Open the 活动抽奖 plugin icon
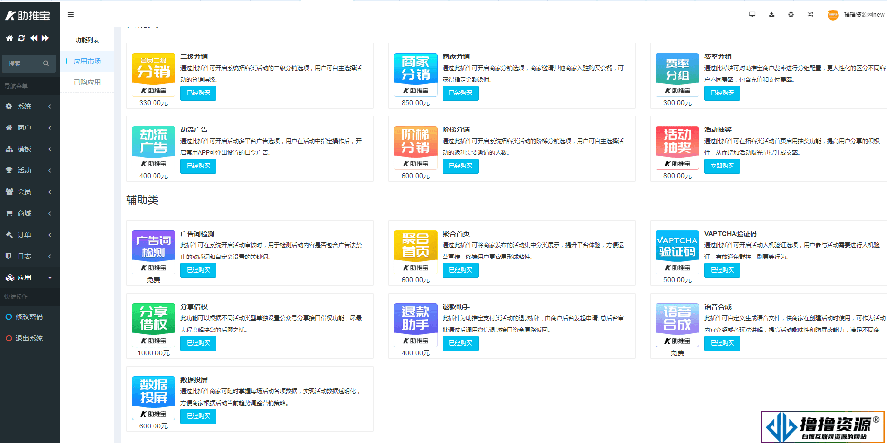Screen dimensions: 887x443 [677, 148]
